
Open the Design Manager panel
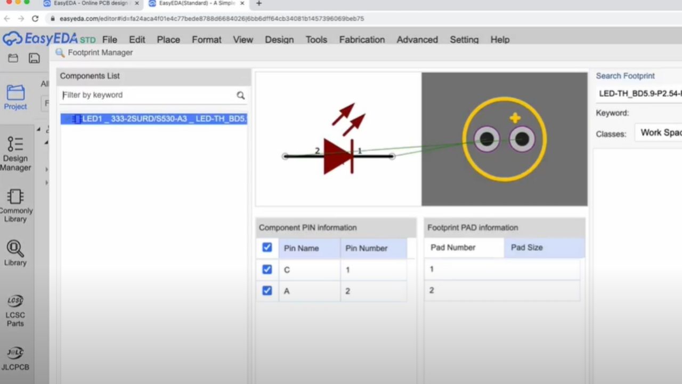(x=15, y=155)
